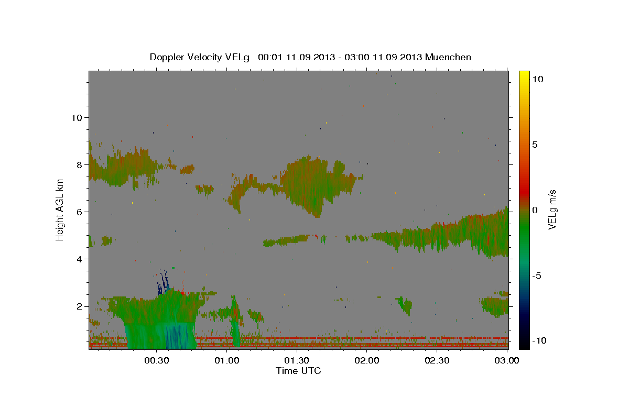Click the 01:00 time tick label
The width and height of the screenshot is (629, 419).
[227, 360]
